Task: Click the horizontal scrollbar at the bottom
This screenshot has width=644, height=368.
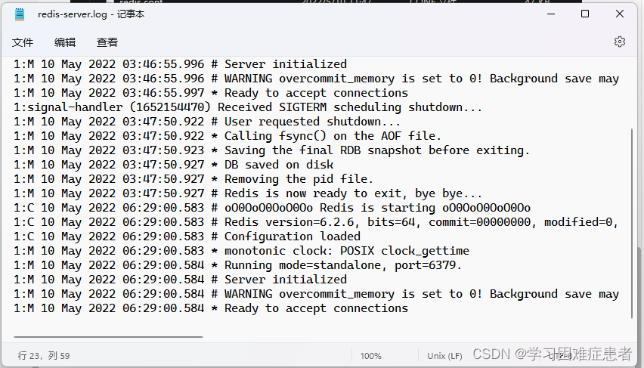Action: point(108,337)
